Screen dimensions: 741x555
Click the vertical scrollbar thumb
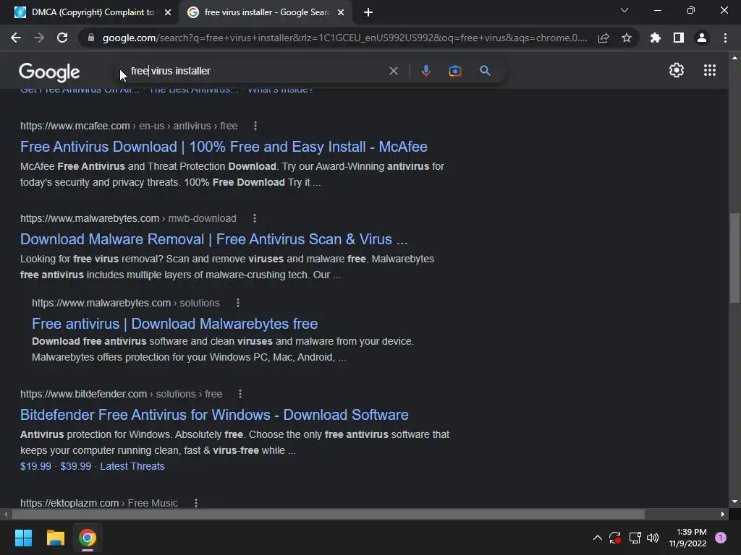[734, 258]
